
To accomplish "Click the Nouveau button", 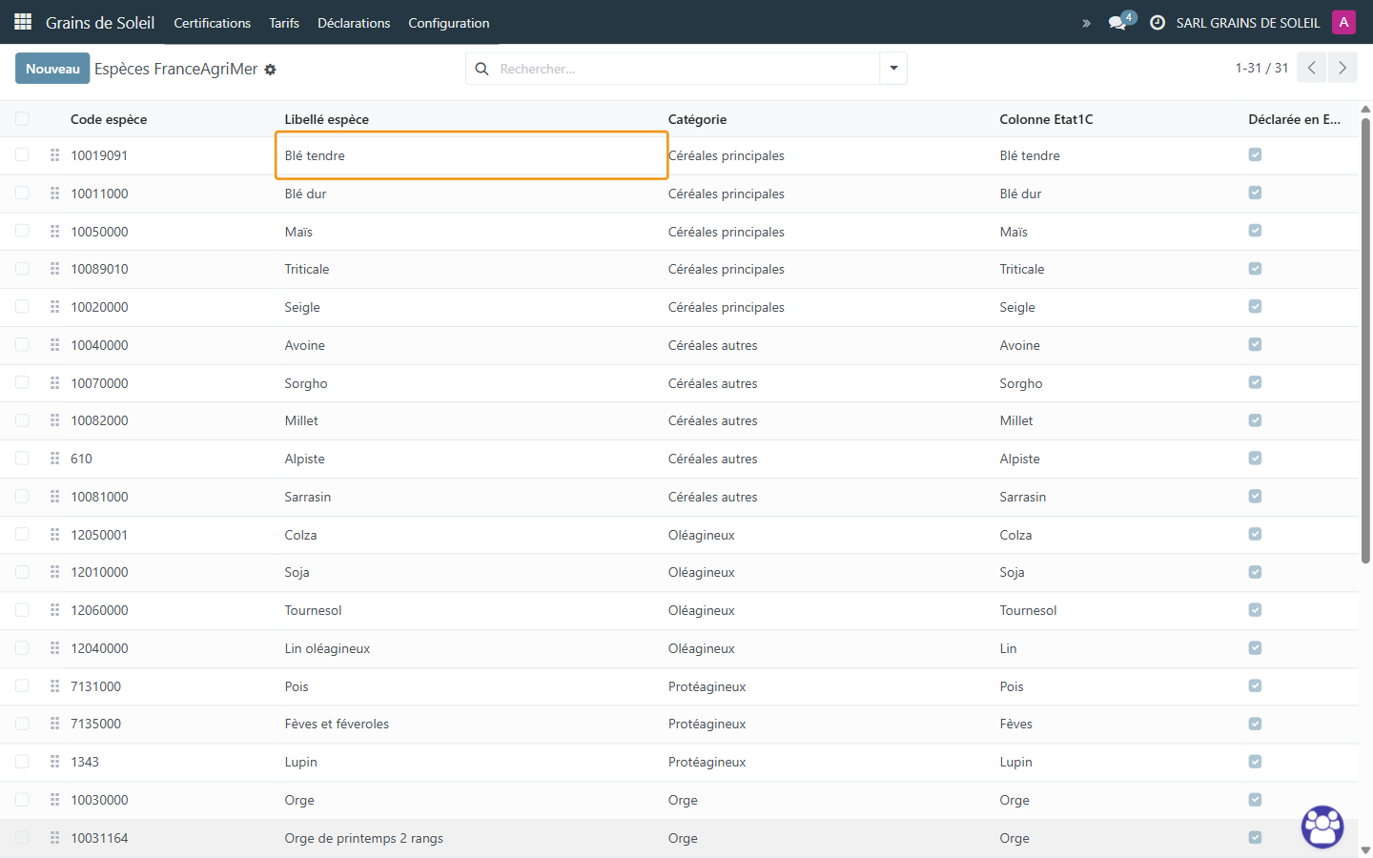I will (52, 69).
